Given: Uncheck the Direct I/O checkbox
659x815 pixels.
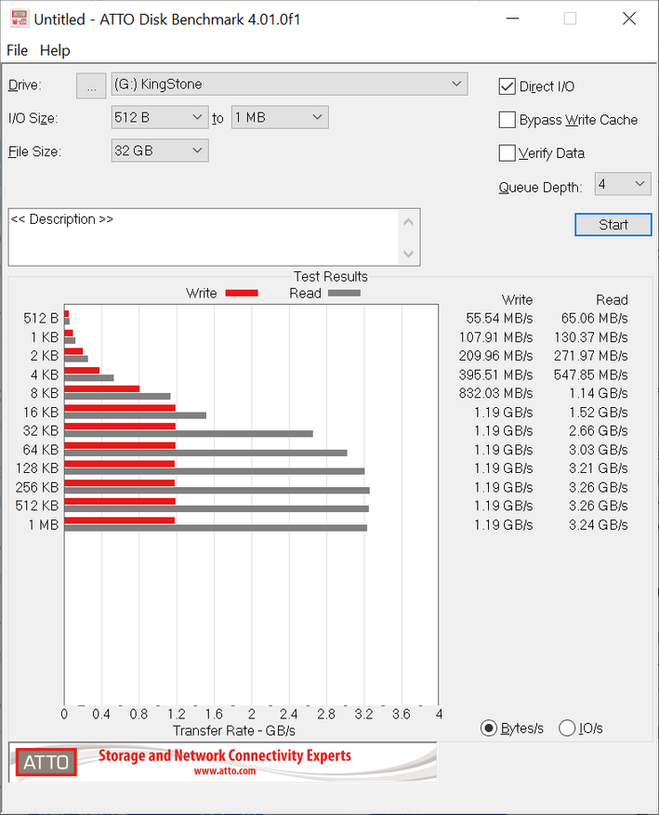Looking at the screenshot, I should point(507,86).
